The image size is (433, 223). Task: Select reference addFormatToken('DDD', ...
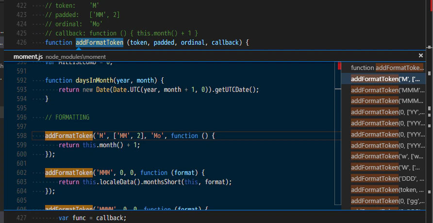pos(383,178)
